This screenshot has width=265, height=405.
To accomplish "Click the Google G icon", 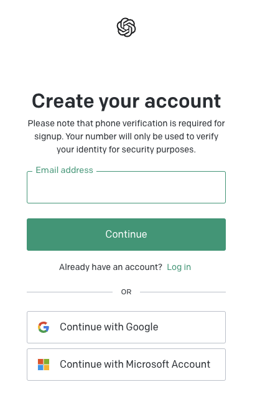I will click(x=44, y=327).
